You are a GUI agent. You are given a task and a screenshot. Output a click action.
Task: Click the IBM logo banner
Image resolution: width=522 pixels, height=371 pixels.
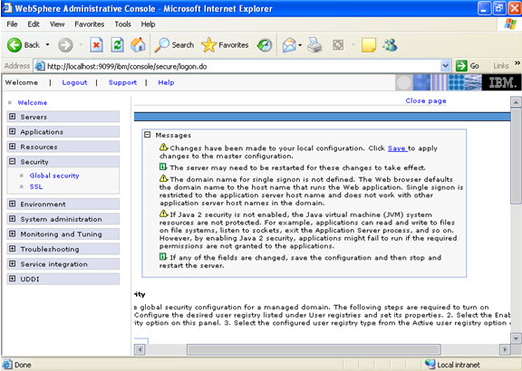point(501,82)
